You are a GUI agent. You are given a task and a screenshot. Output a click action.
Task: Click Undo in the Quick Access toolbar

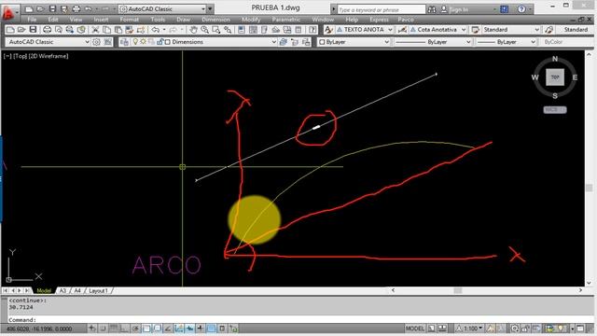(88, 8)
